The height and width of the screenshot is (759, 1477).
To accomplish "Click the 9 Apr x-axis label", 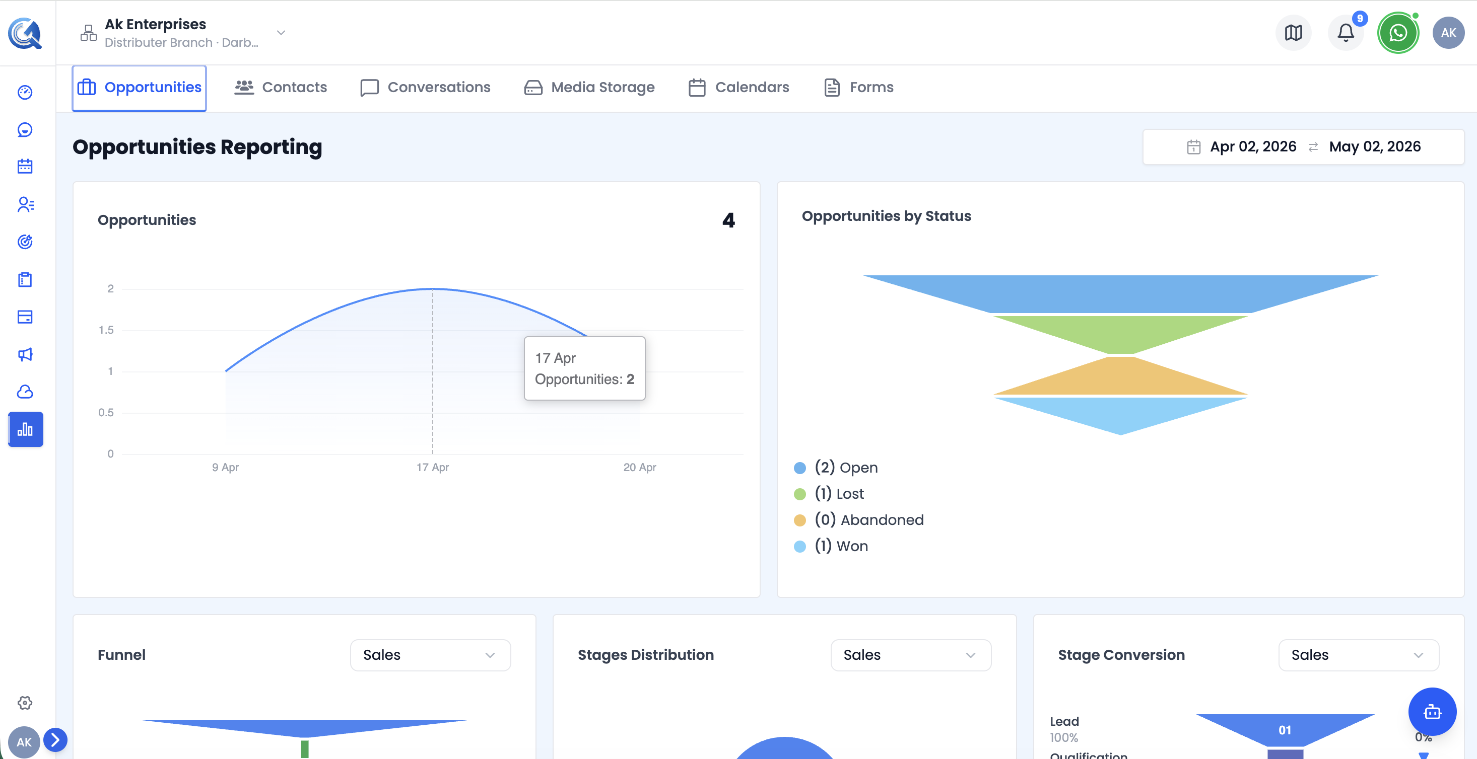I will point(225,468).
